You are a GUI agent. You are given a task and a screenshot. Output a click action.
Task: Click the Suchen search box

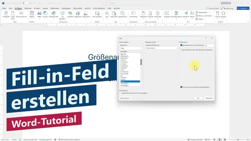126,3
